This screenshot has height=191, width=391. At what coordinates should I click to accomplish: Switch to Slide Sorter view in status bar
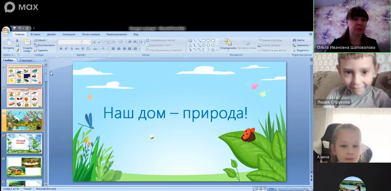pyautogui.click(x=261, y=189)
